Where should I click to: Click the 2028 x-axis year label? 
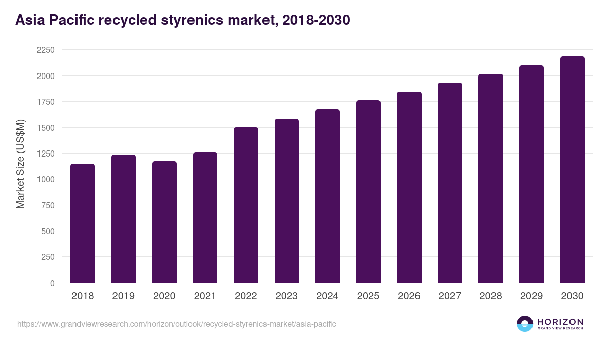(x=490, y=296)
